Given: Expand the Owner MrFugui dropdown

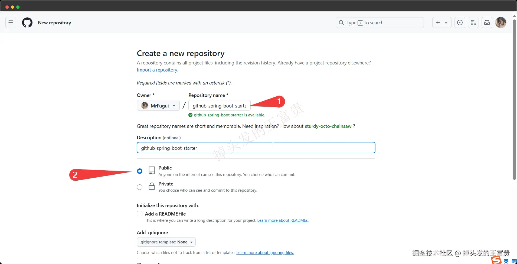Looking at the screenshot, I should click(x=158, y=106).
